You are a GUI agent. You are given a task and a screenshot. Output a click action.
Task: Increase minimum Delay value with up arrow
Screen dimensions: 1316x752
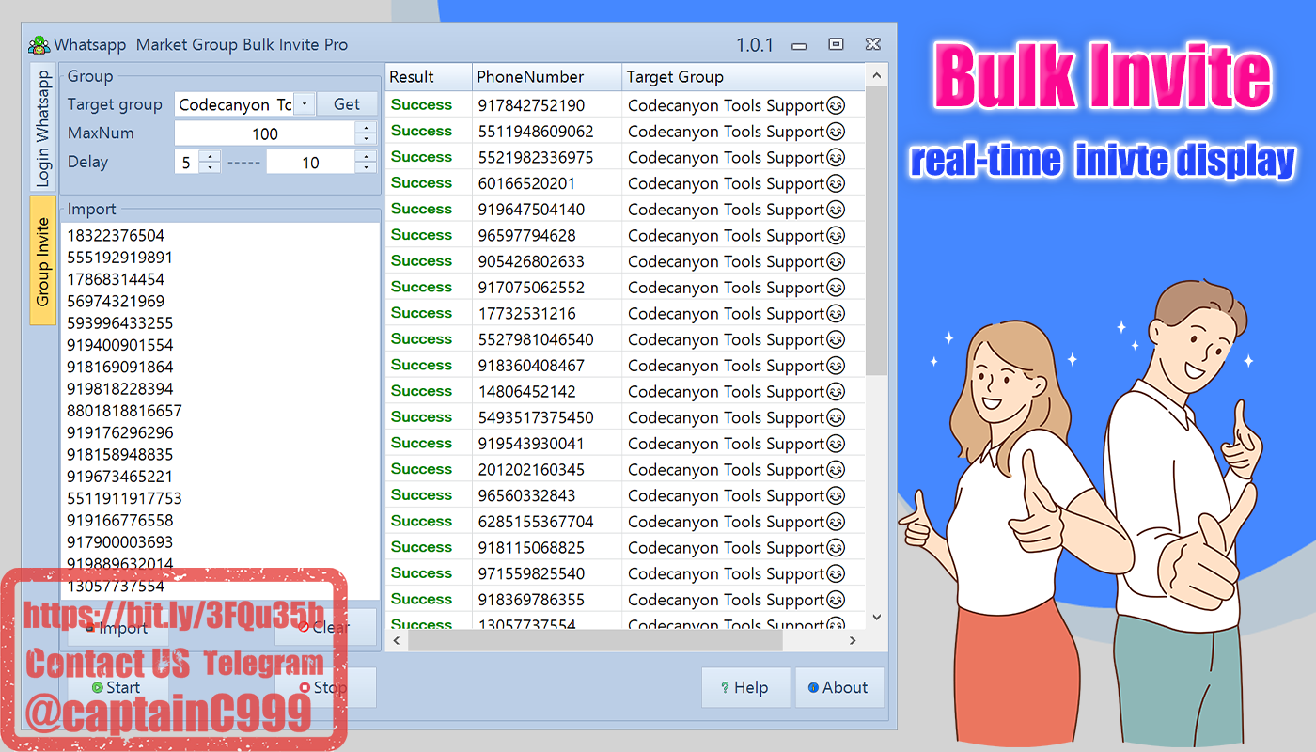210,156
